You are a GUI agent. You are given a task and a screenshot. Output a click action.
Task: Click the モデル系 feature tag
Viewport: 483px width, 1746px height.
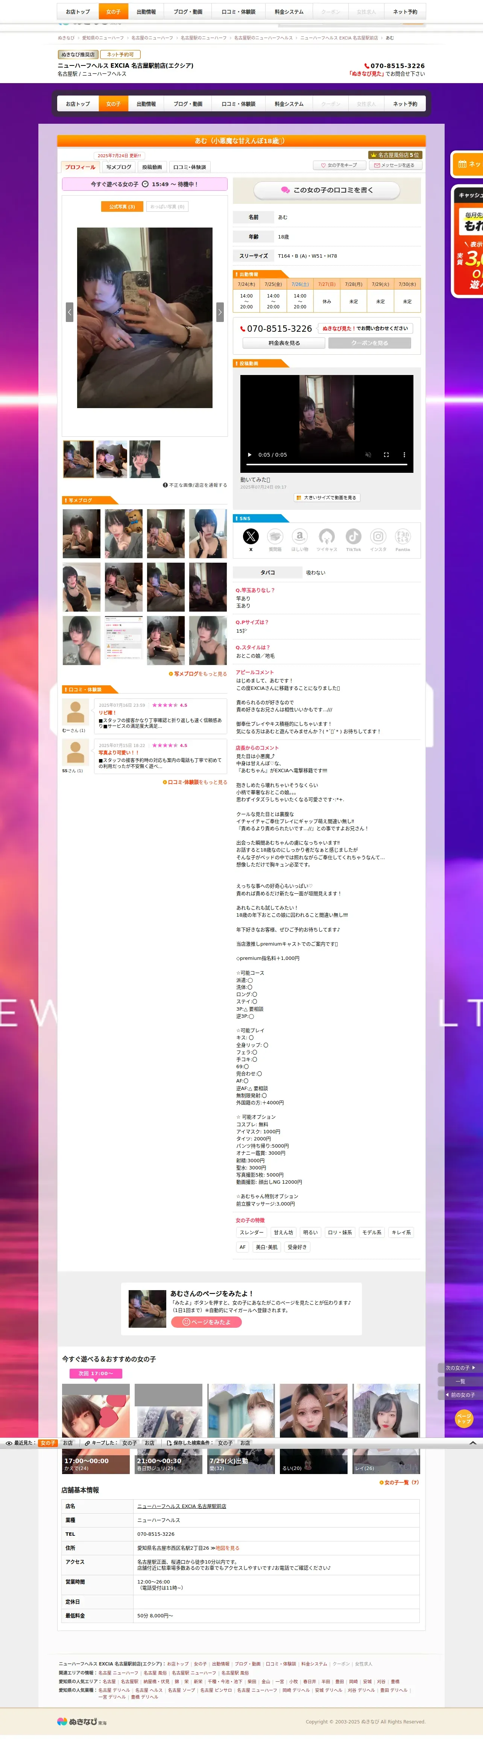pyautogui.click(x=371, y=1232)
